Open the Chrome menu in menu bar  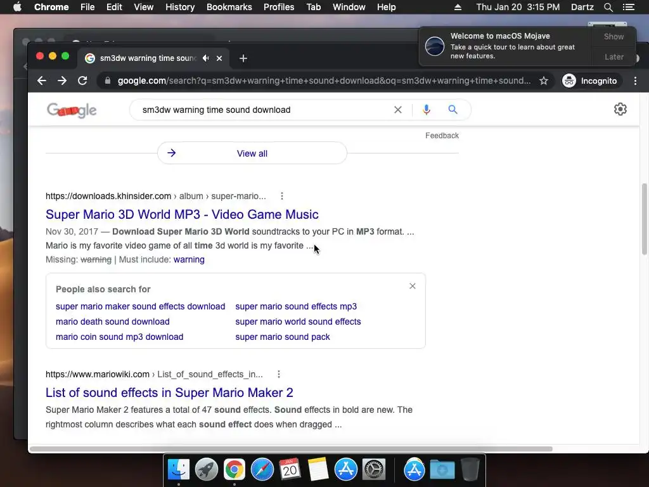51,7
